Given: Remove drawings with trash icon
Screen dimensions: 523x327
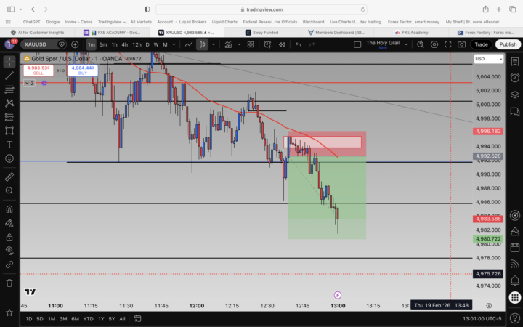Looking at the screenshot, I should click(9, 283).
